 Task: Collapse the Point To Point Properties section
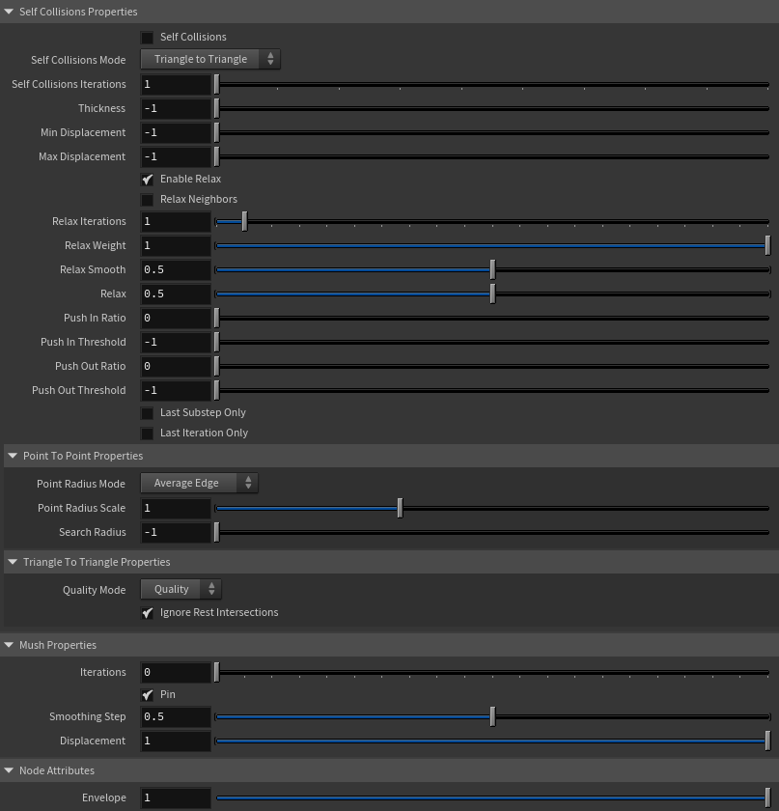[x=13, y=456]
